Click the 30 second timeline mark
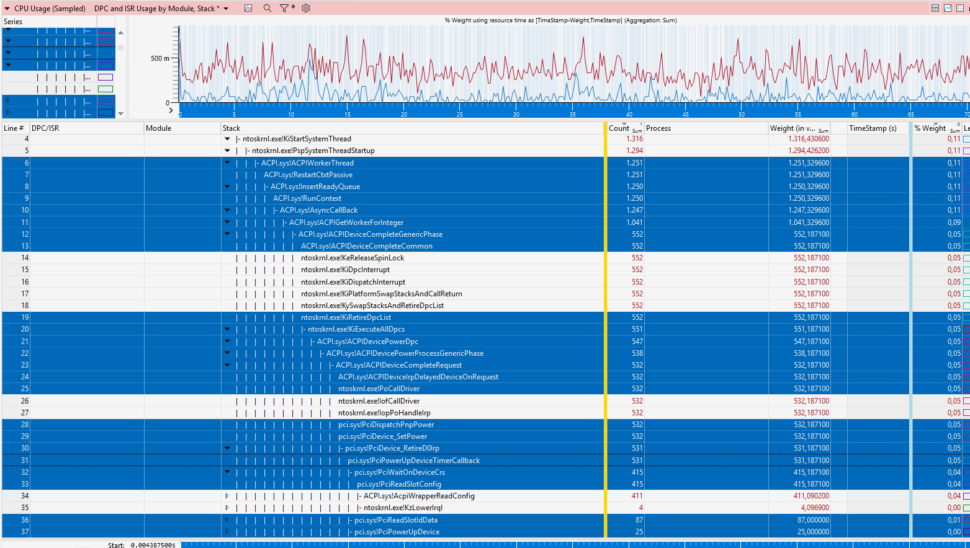 pos(516,114)
